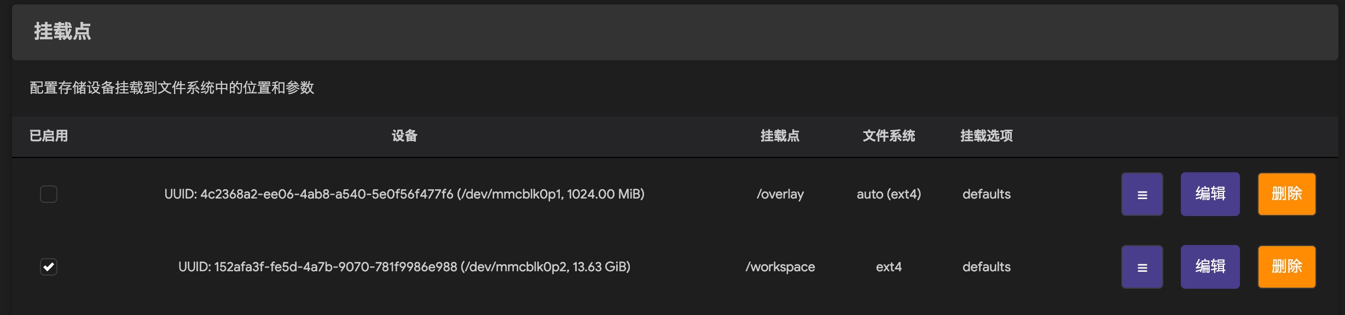Click the 挂载点 section title bar
1345x315 pixels.
pyautogui.click(x=62, y=32)
